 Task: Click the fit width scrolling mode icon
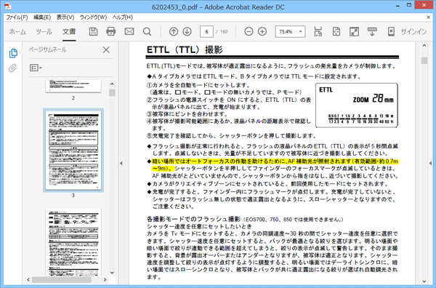pos(318,31)
